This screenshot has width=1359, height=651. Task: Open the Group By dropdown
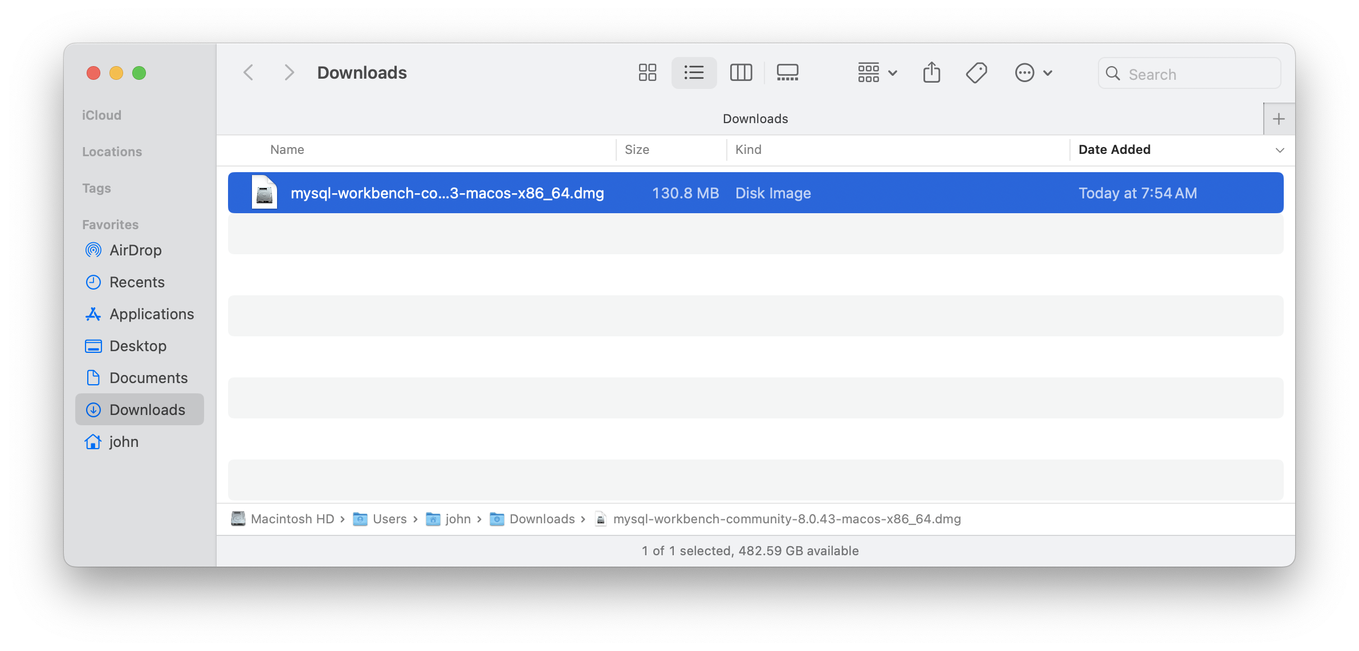click(877, 73)
